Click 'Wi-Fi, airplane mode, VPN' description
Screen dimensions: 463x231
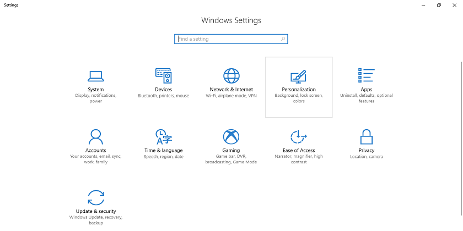231,96
